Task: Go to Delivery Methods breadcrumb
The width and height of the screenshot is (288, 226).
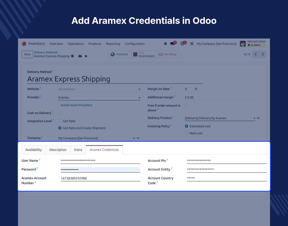Action: pyautogui.click(x=46, y=52)
